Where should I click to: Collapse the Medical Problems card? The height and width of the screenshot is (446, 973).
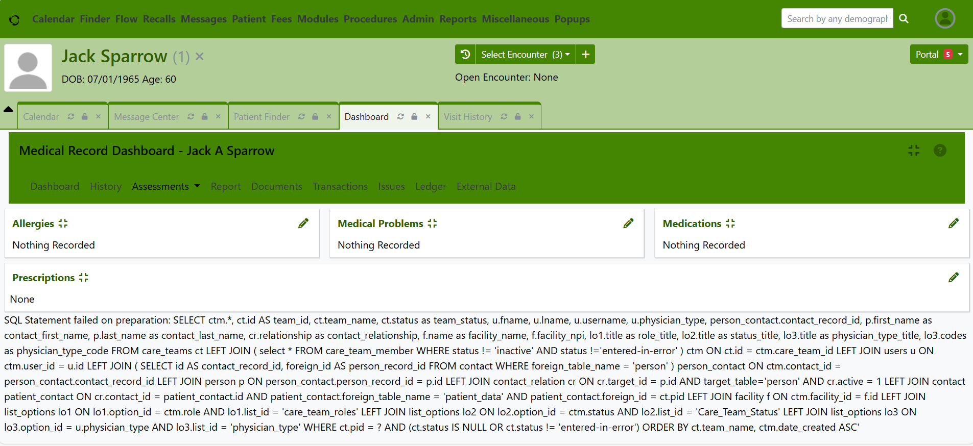coord(432,224)
